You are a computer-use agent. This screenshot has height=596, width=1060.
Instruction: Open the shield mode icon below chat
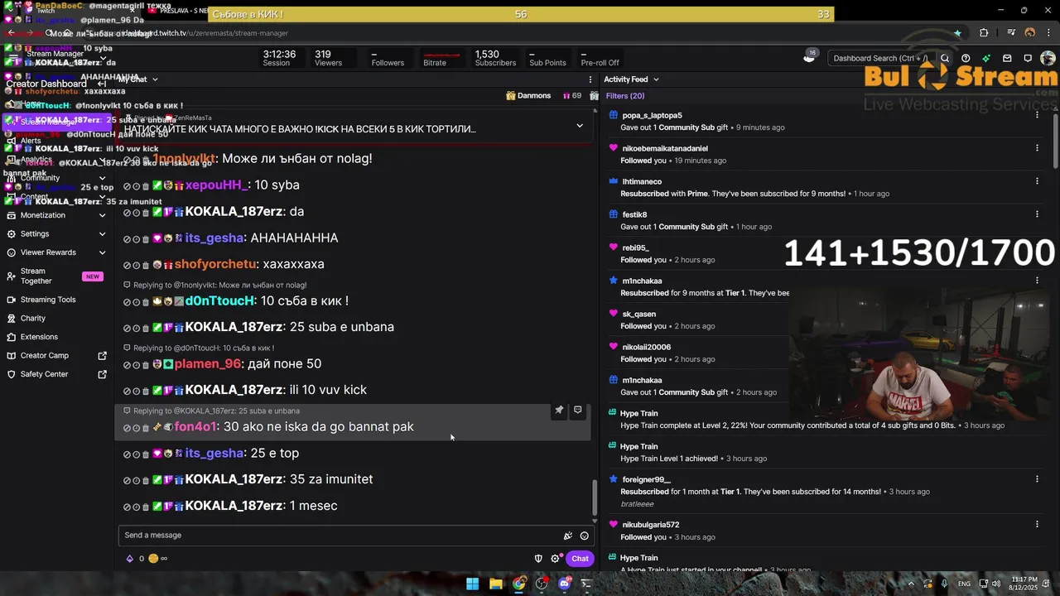click(x=538, y=559)
